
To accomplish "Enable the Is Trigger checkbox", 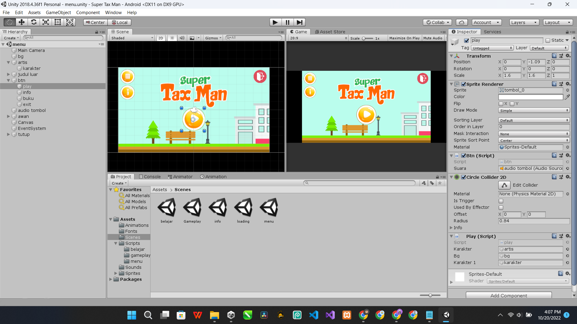I will click(501, 201).
